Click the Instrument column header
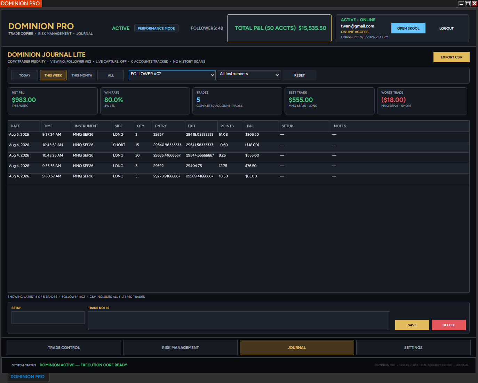The width and height of the screenshot is (478, 383). (92, 126)
